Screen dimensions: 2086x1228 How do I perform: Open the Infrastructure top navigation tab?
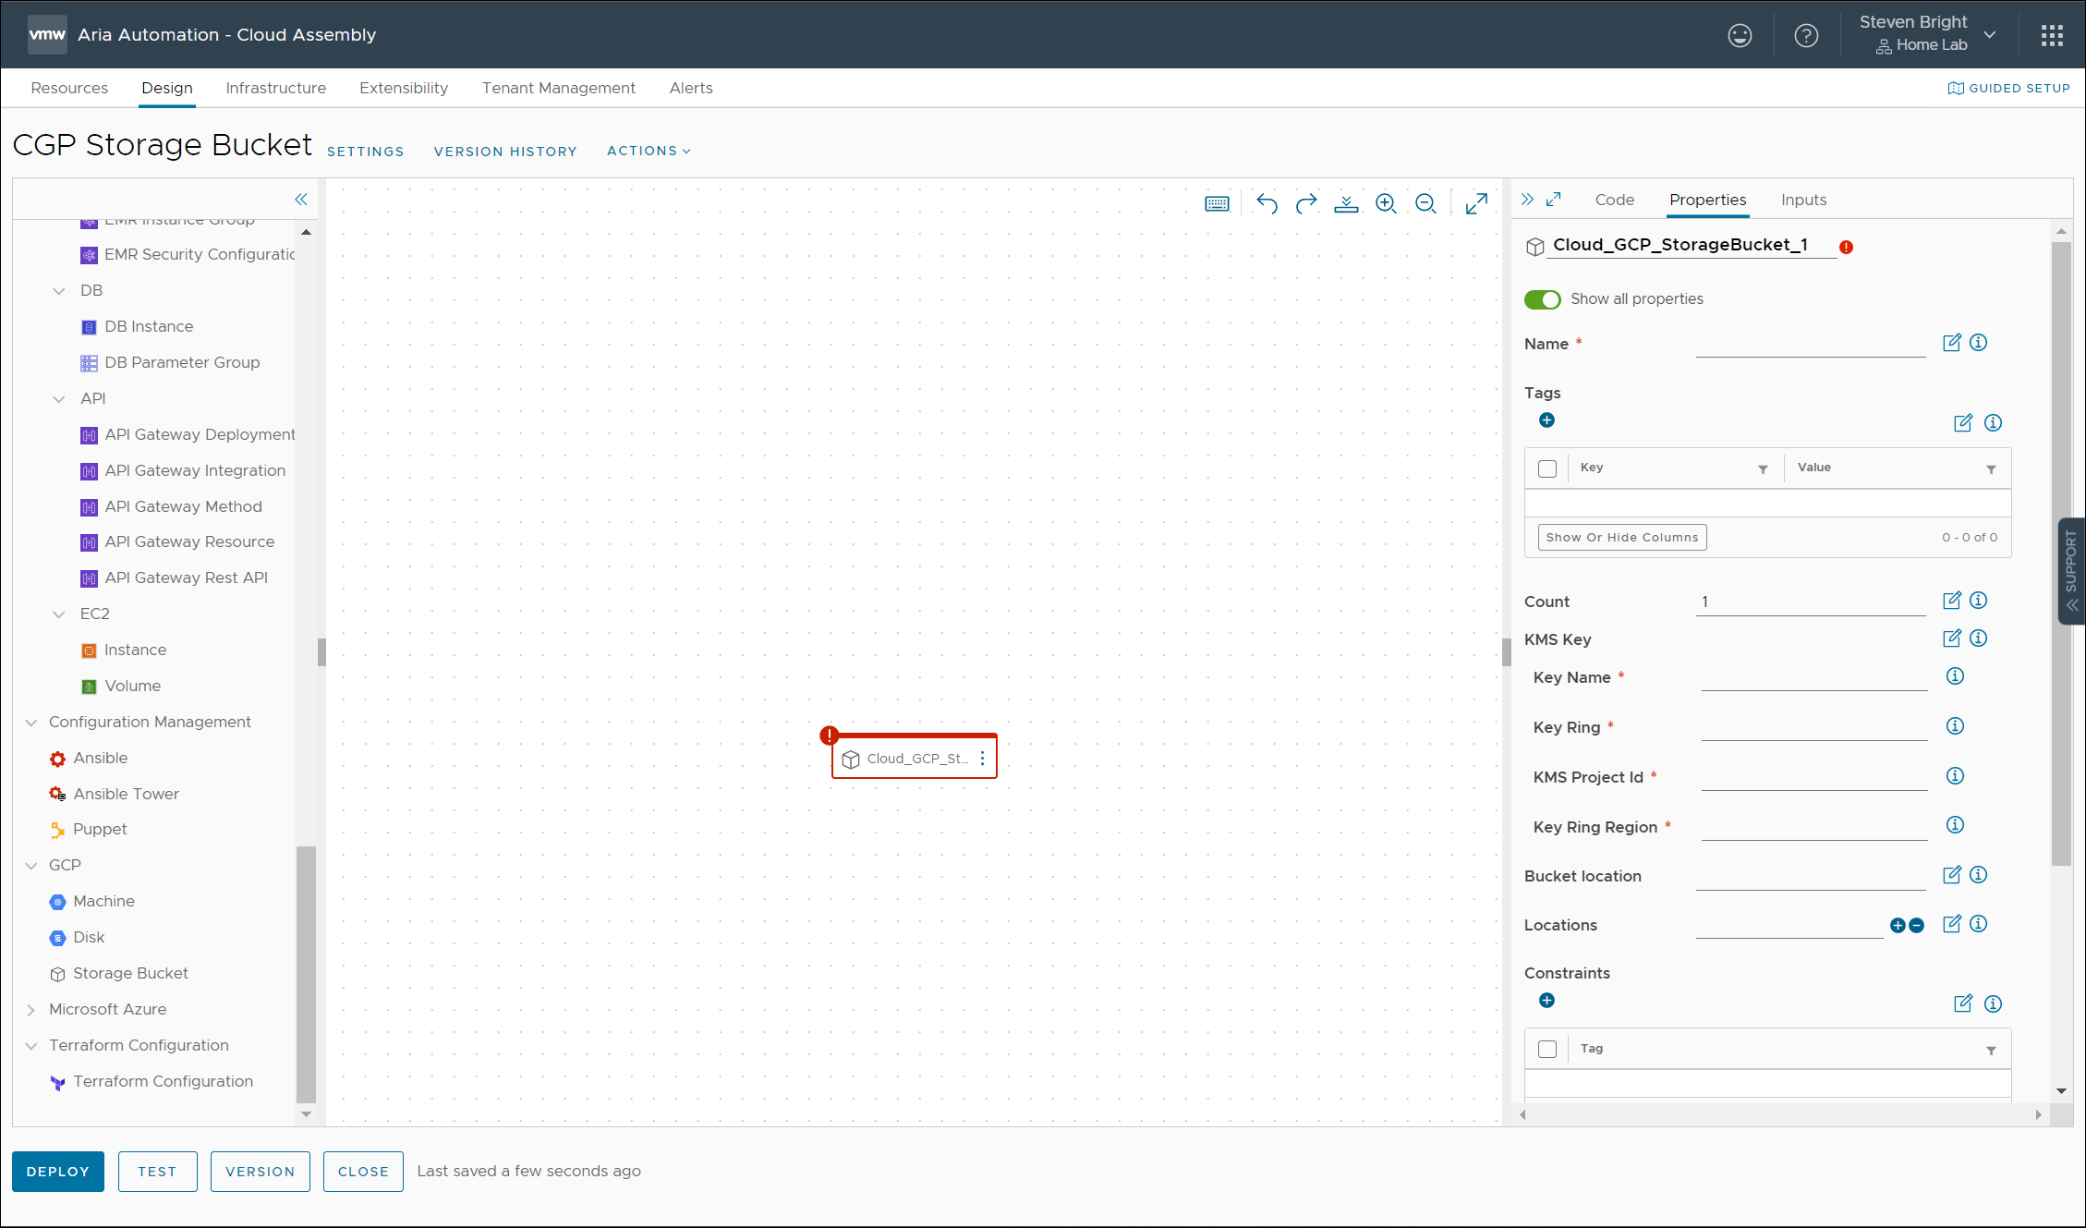275,88
